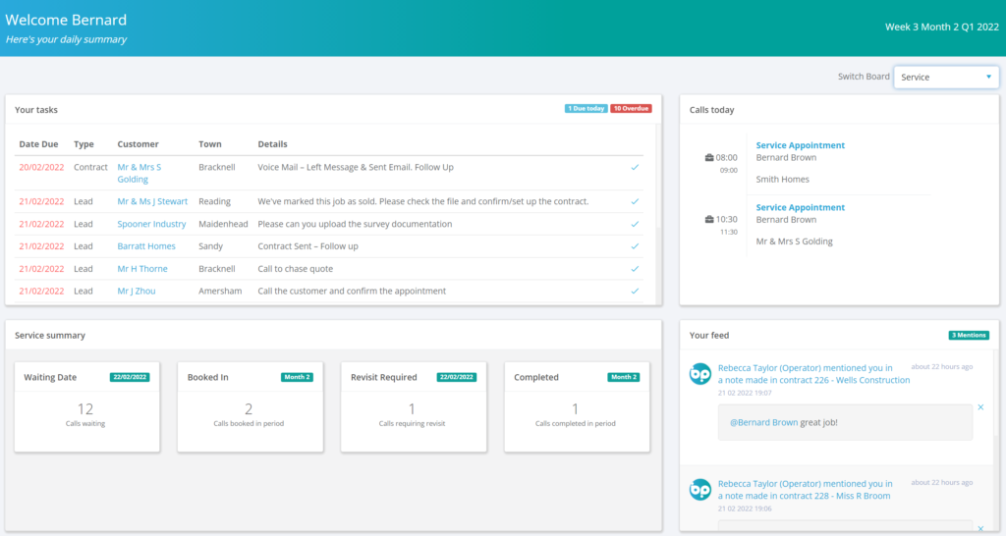1006x536 pixels.
Task: Open Mr & Ms J Stewart customer link
Action: click(151, 201)
